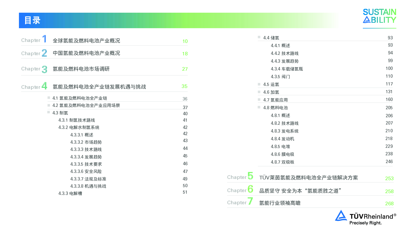
Task: Select entry 4.8.7 双极板
Action: click(282, 162)
